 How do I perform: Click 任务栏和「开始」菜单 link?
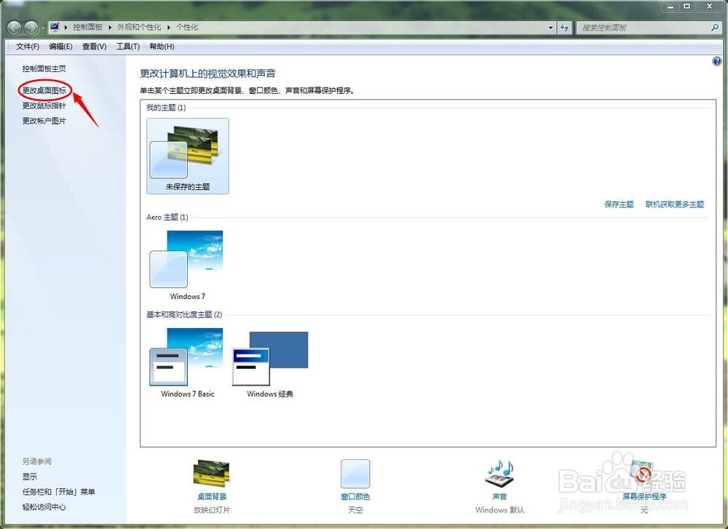[58, 492]
